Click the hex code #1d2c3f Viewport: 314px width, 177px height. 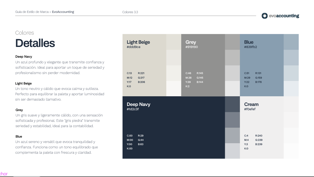coord(133,109)
